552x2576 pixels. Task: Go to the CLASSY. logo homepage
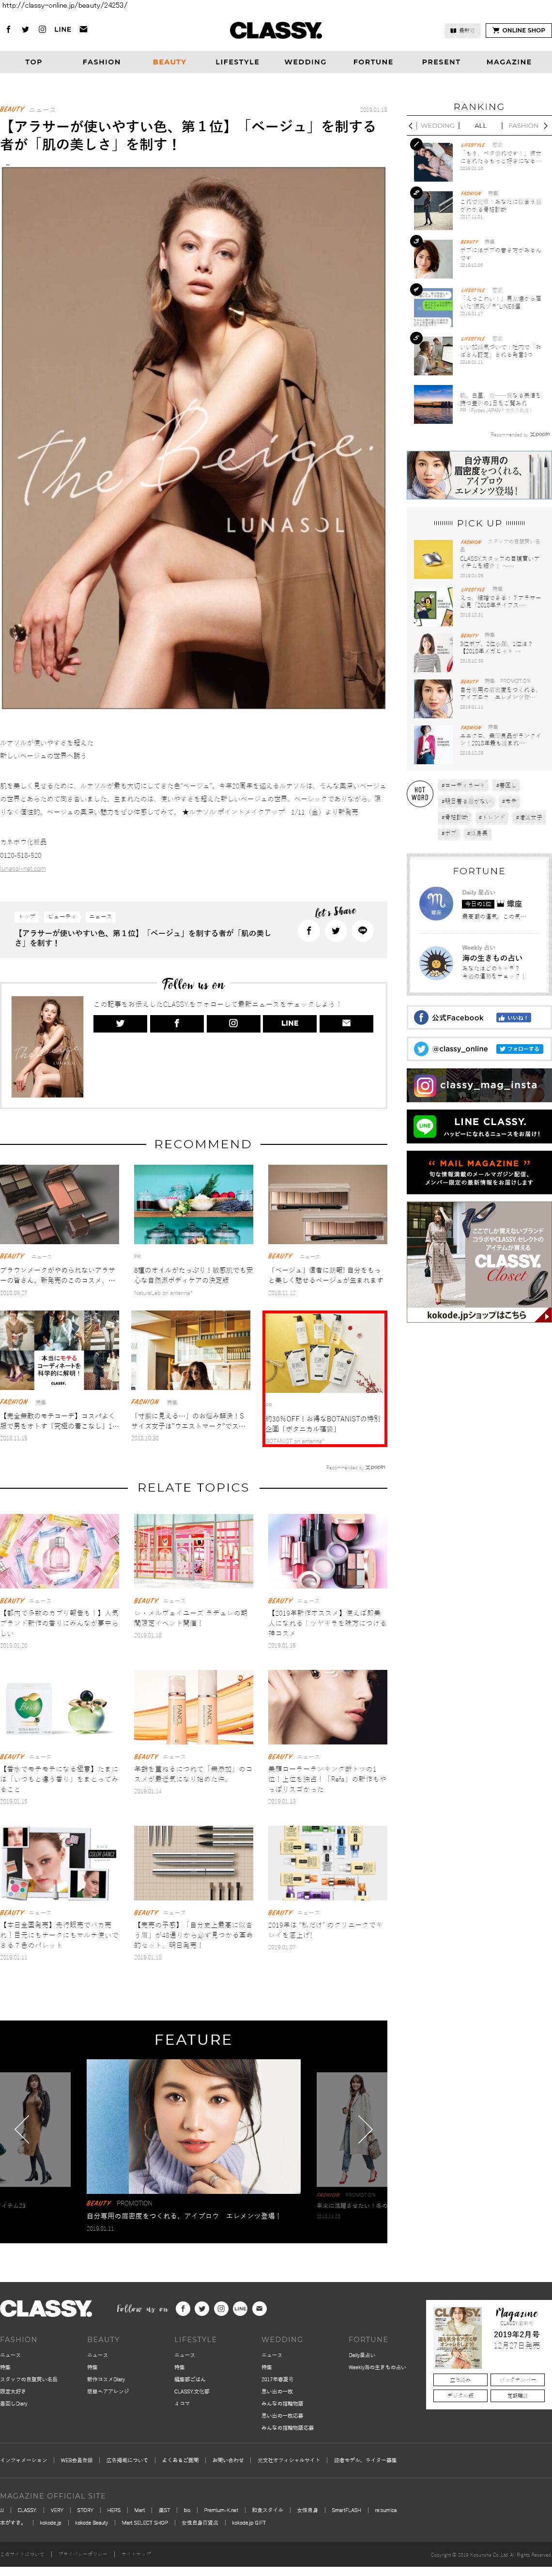(x=276, y=31)
